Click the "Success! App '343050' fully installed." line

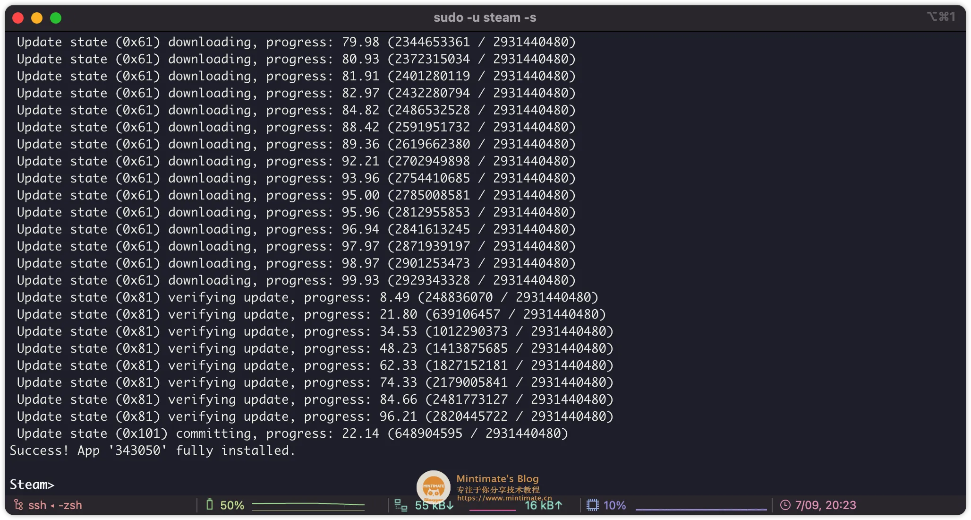click(x=152, y=451)
